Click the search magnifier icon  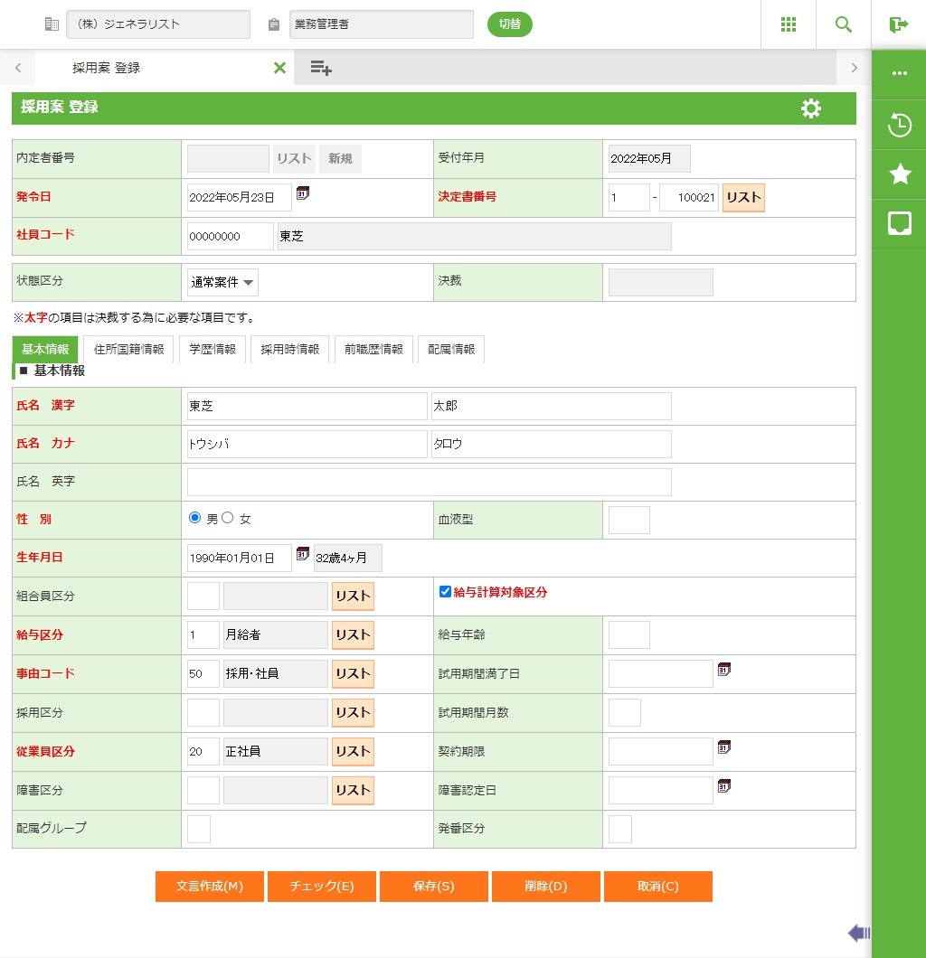point(844,24)
